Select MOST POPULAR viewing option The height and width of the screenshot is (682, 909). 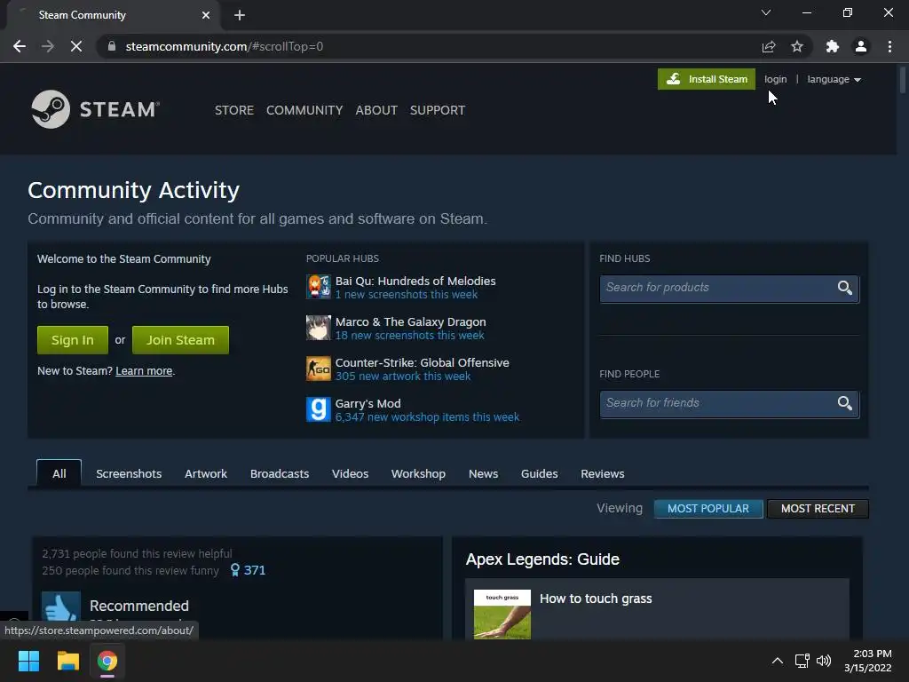708,509
